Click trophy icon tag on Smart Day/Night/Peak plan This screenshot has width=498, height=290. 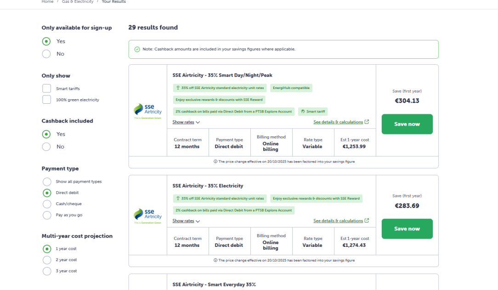(220, 88)
